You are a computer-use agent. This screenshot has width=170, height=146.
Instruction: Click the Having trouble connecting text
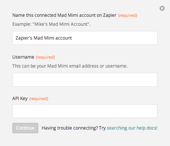70,128
